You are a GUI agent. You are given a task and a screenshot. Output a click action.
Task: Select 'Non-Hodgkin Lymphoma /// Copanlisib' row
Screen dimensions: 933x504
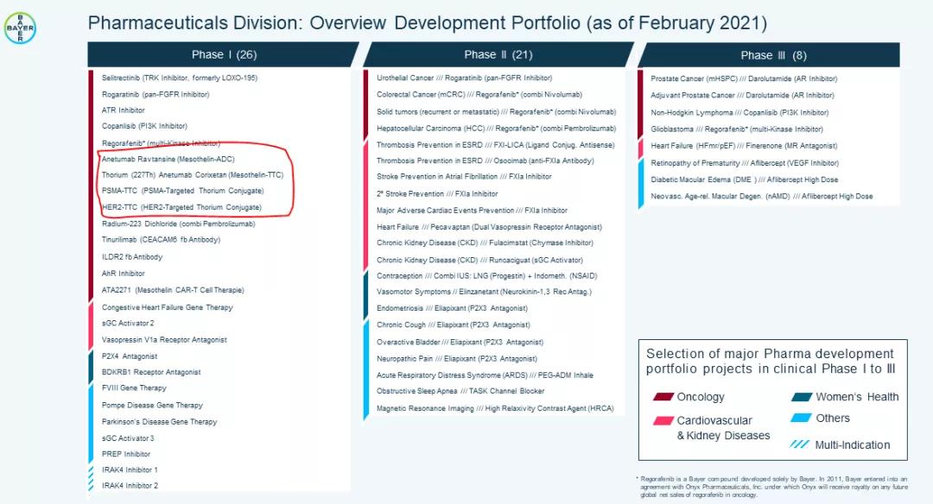(x=739, y=112)
